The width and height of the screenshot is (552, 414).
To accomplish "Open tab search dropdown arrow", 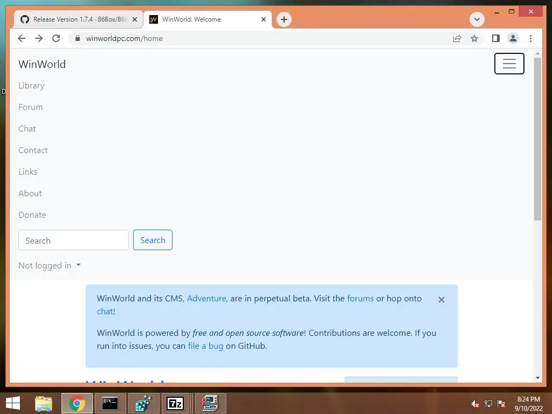I will point(477,19).
